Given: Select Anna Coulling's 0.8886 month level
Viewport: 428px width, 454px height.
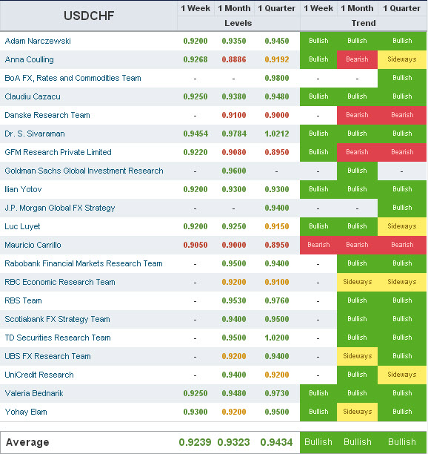Looking at the screenshot, I should tap(234, 59).
